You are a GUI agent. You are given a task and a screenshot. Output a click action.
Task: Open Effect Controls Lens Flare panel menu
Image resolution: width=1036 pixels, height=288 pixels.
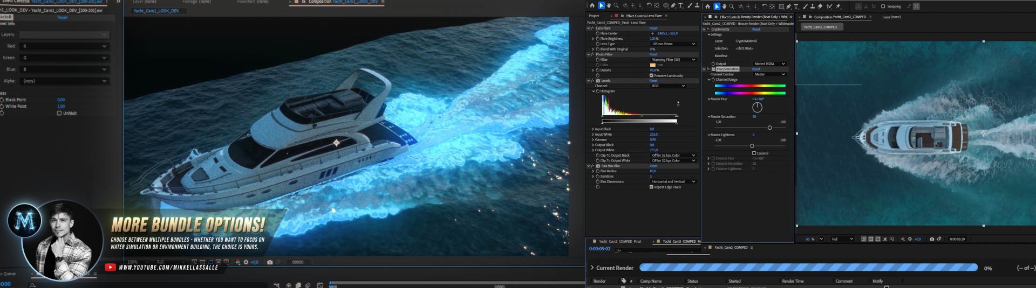(x=666, y=16)
